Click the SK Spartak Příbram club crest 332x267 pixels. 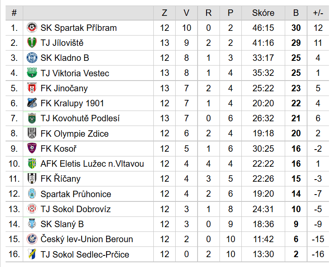(x=32, y=28)
